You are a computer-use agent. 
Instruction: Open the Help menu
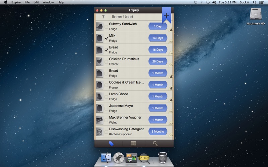tap(61, 2)
